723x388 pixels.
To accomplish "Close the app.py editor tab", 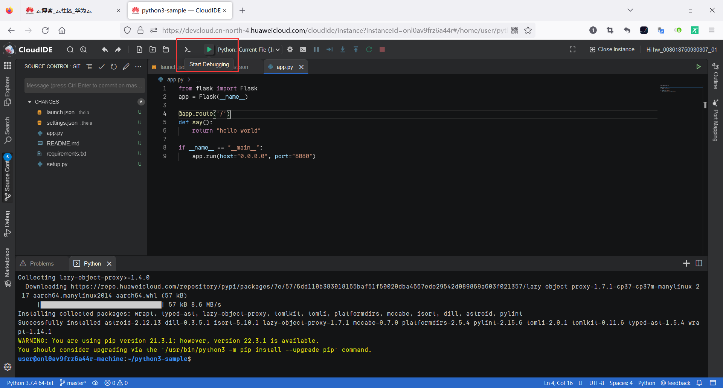I will 301,67.
